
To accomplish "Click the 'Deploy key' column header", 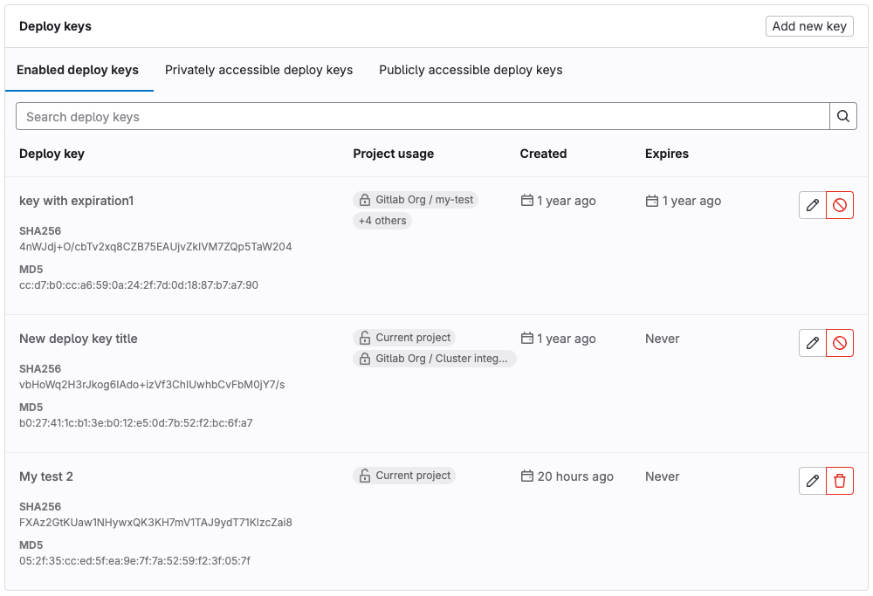I will 52,154.
